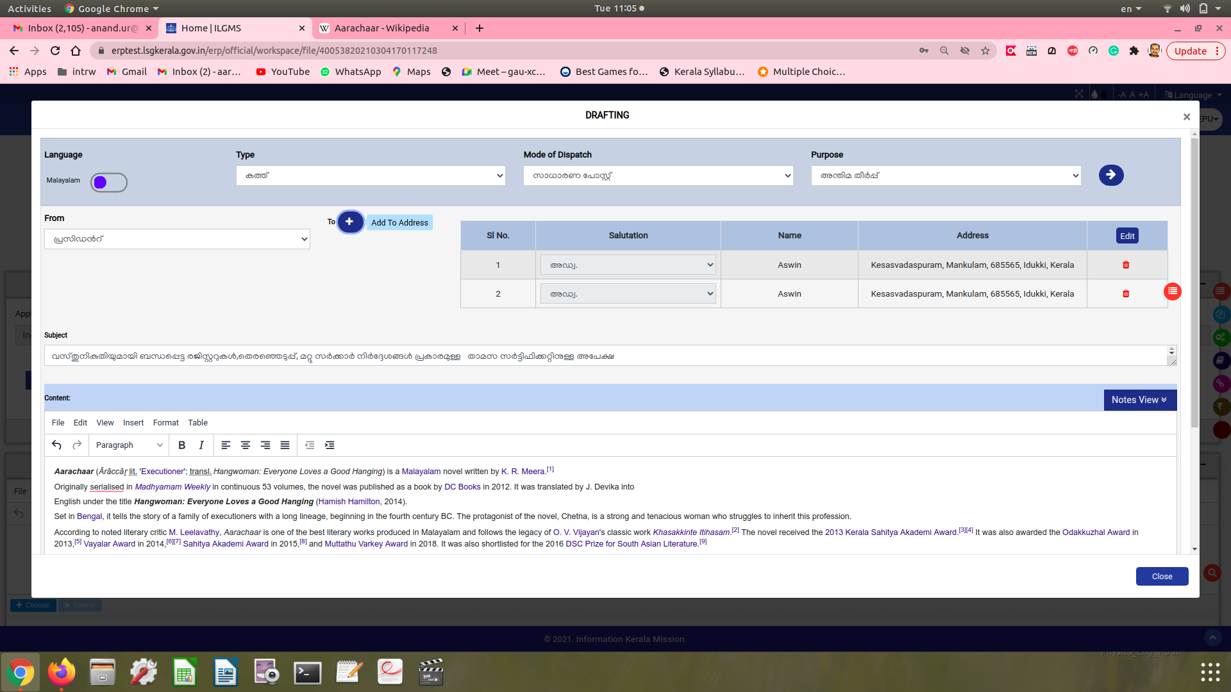Center align the editor text
Image resolution: width=1231 pixels, height=692 pixels.
coord(246,445)
